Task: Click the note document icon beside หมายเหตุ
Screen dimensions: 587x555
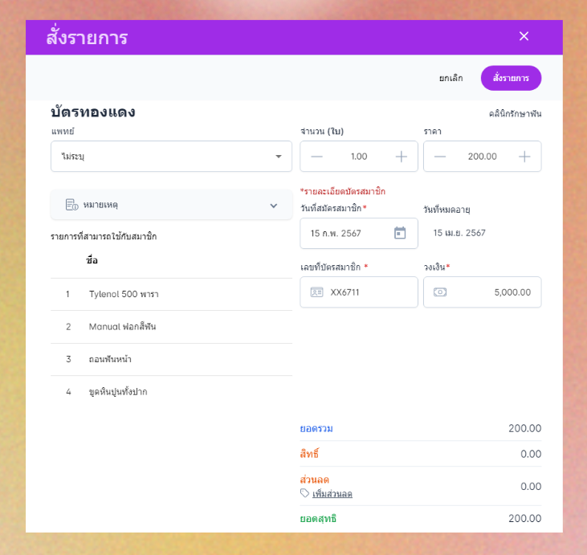Action: coord(71,205)
